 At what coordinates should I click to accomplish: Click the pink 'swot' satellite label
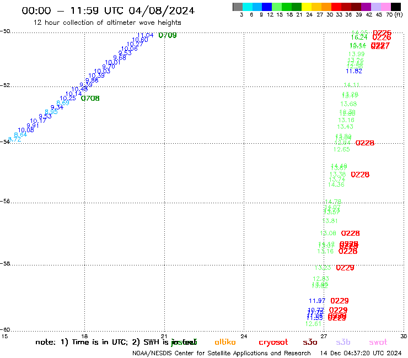[x=378, y=343]
